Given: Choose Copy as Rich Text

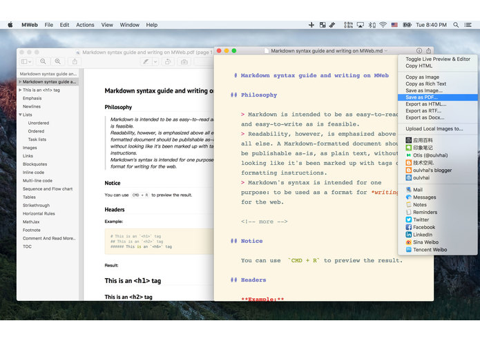Looking at the screenshot, I should point(437,84).
